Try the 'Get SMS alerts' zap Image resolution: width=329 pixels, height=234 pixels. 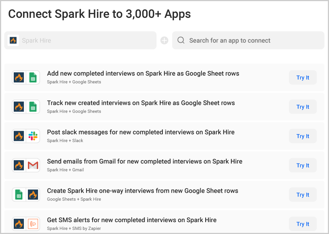pyautogui.click(x=303, y=224)
